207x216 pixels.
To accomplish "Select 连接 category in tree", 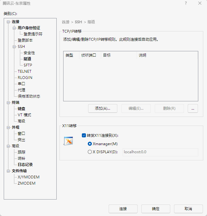I will tap(16, 22).
